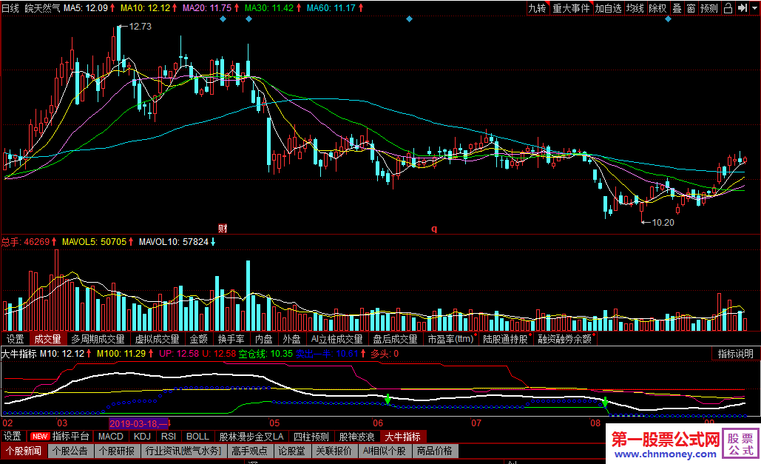The height and width of the screenshot is (464, 761).
Task: Open the top-right toolbar dropdown arrow
Action: click(754, 8)
